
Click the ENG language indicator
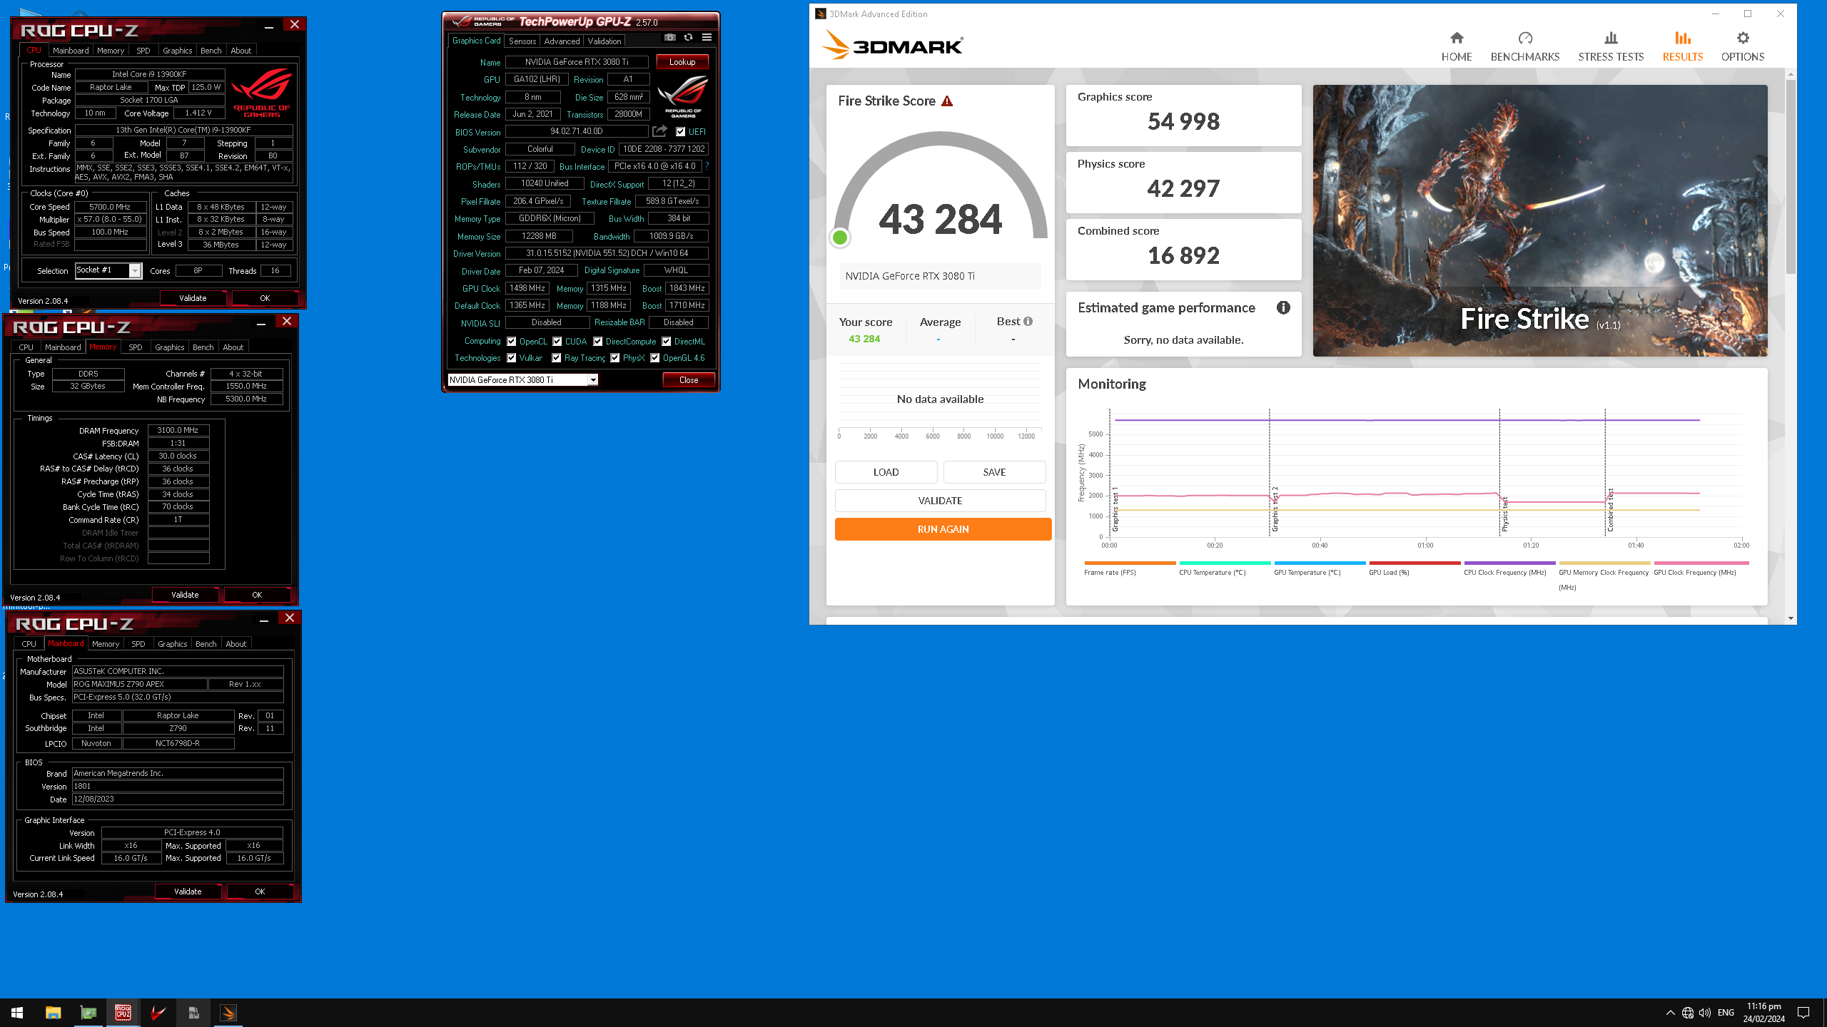click(1726, 1013)
